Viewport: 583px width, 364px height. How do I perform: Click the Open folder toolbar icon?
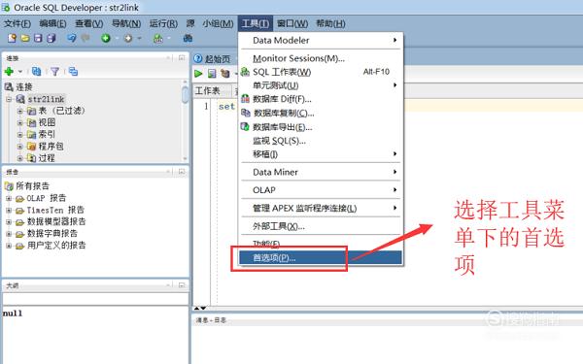click(25, 38)
